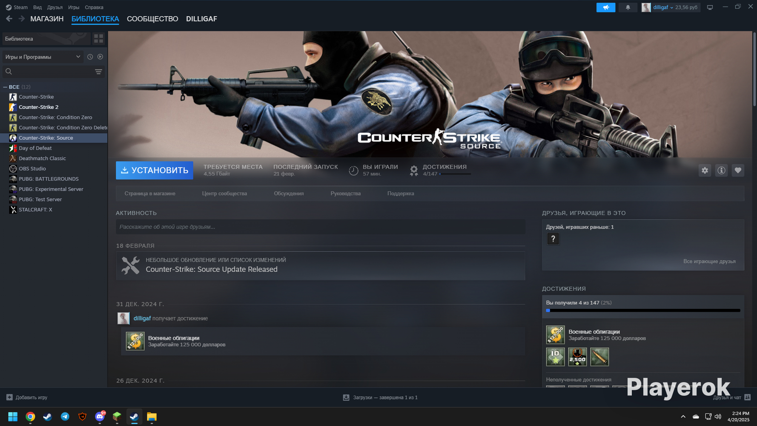Viewport: 757px width, 426px height.
Task: Add Counter-Strike: Source to favorites heart
Action: click(738, 170)
